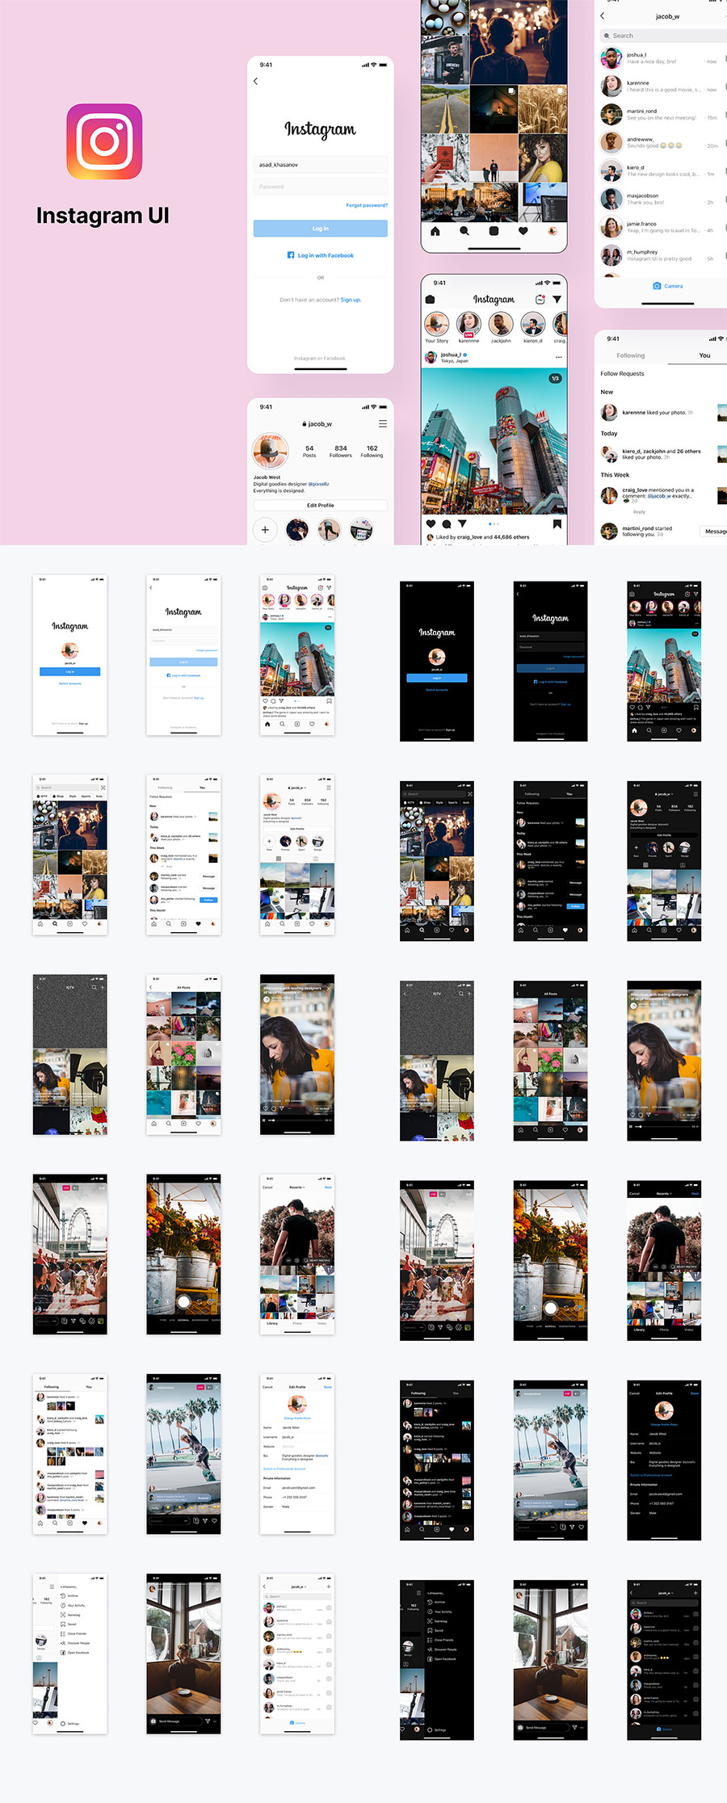Viewport: 727px width, 1803px height.
Task: Tap the comment icon under the post
Action: [447, 523]
